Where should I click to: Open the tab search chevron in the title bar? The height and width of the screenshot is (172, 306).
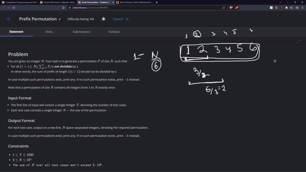click(280, 2)
